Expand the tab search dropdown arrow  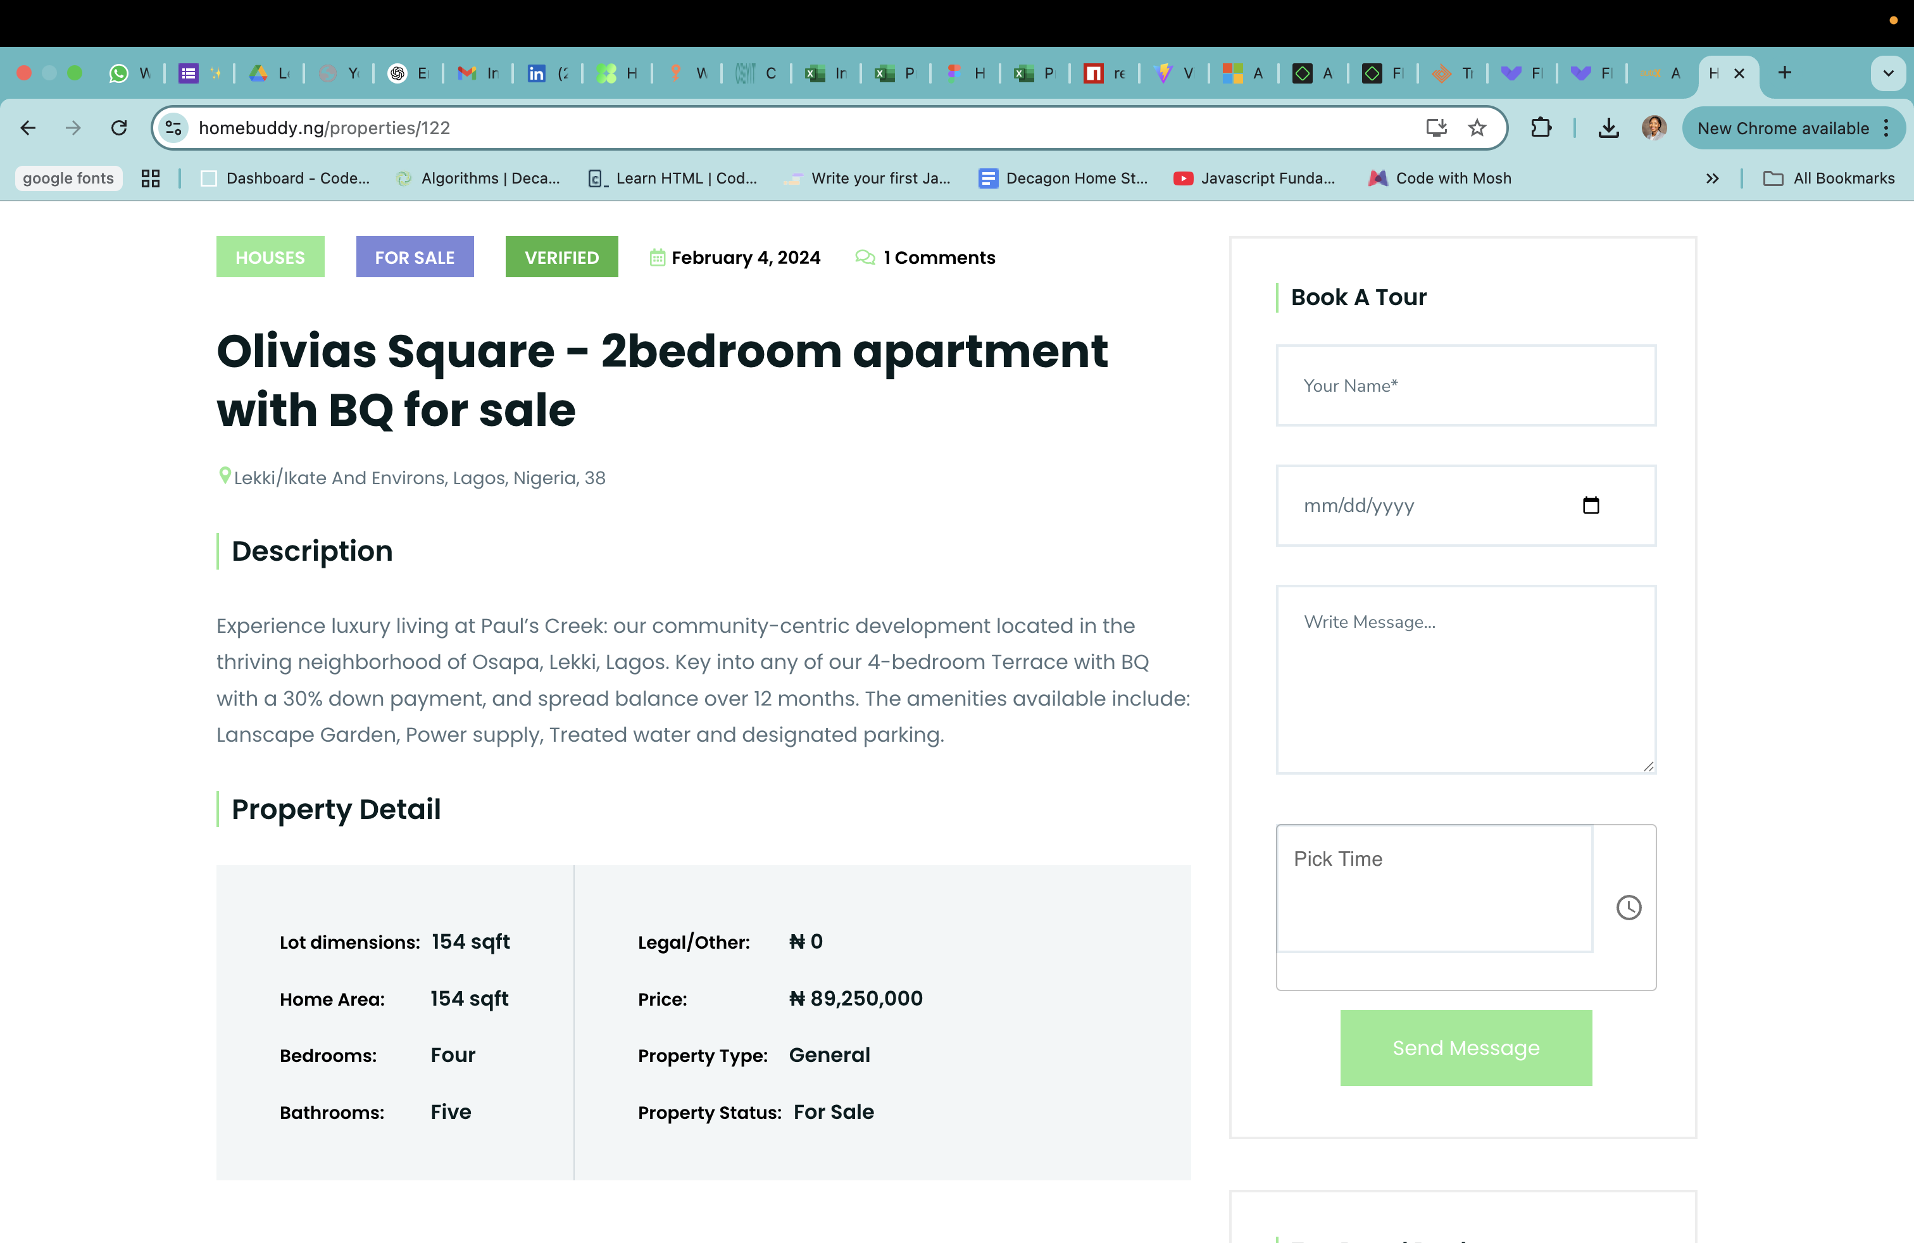coord(1887,73)
